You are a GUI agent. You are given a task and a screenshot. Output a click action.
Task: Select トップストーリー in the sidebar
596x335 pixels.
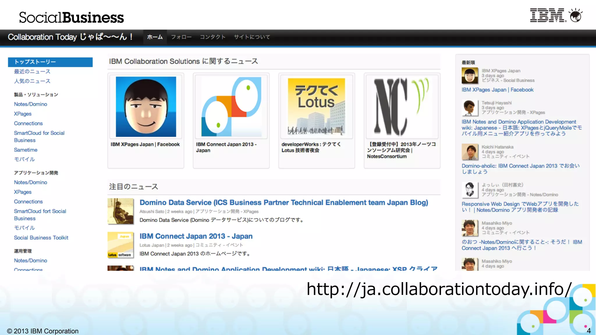50,62
